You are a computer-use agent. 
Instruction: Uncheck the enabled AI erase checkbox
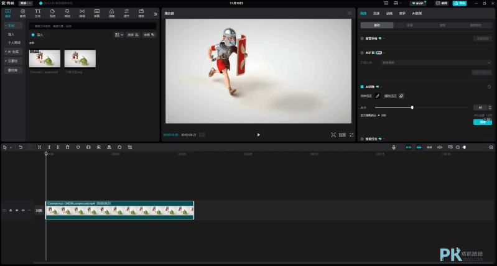(x=362, y=87)
